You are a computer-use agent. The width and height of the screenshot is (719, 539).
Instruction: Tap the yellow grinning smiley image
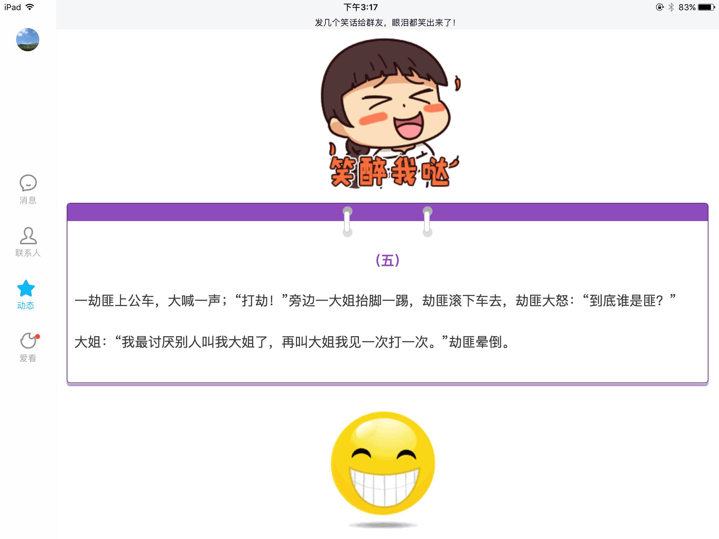click(x=383, y=463)
